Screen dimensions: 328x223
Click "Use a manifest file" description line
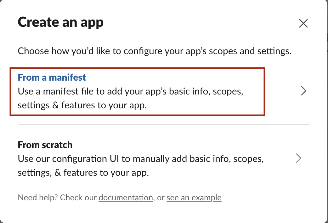pos(131,92)
